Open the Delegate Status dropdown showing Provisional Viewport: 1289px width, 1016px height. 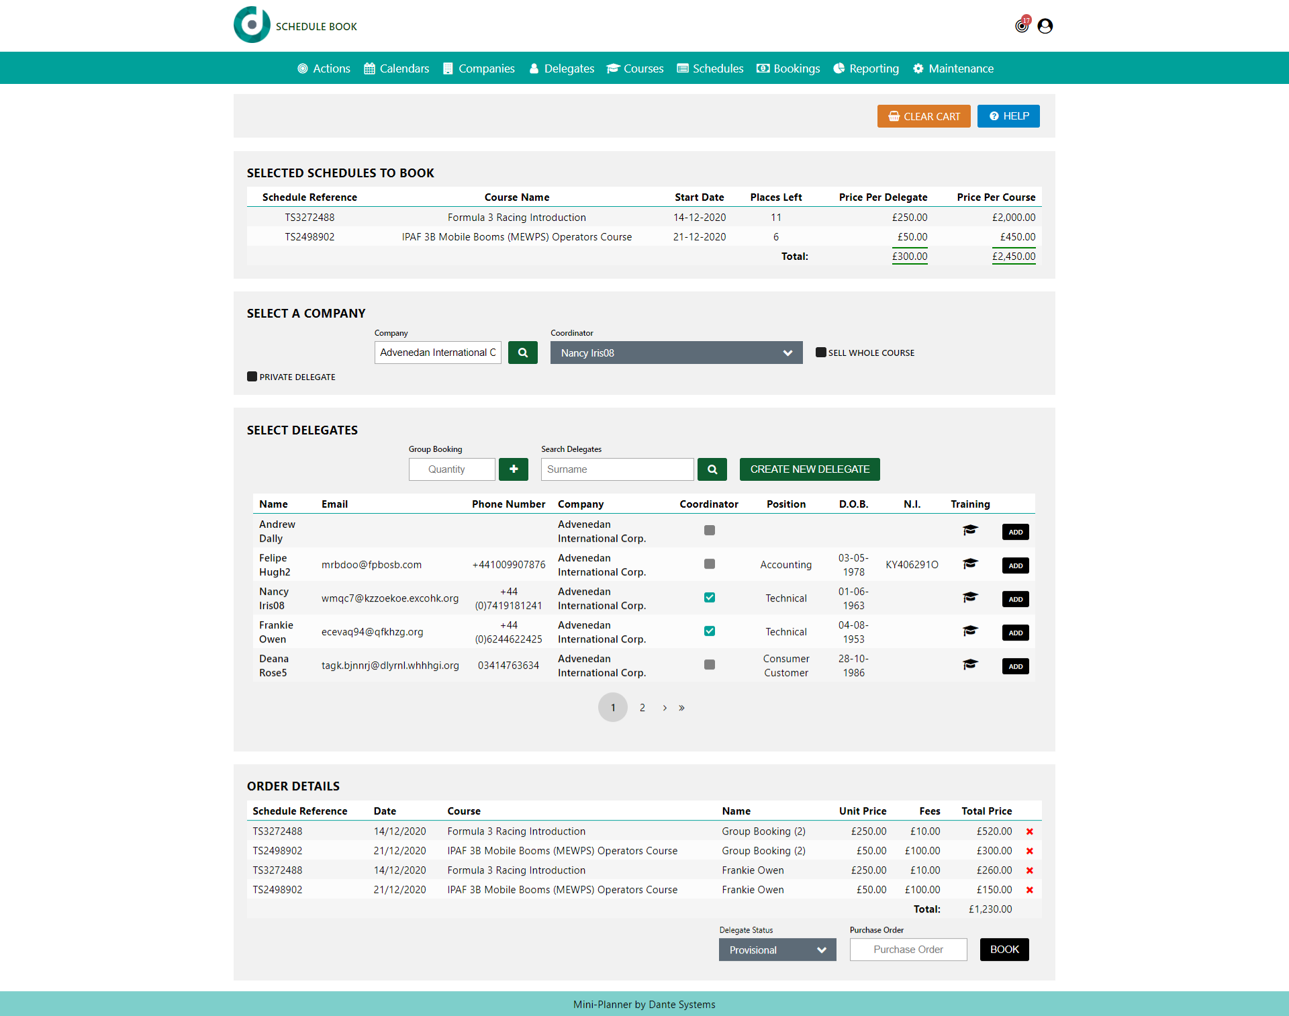[x=776, y=950]
